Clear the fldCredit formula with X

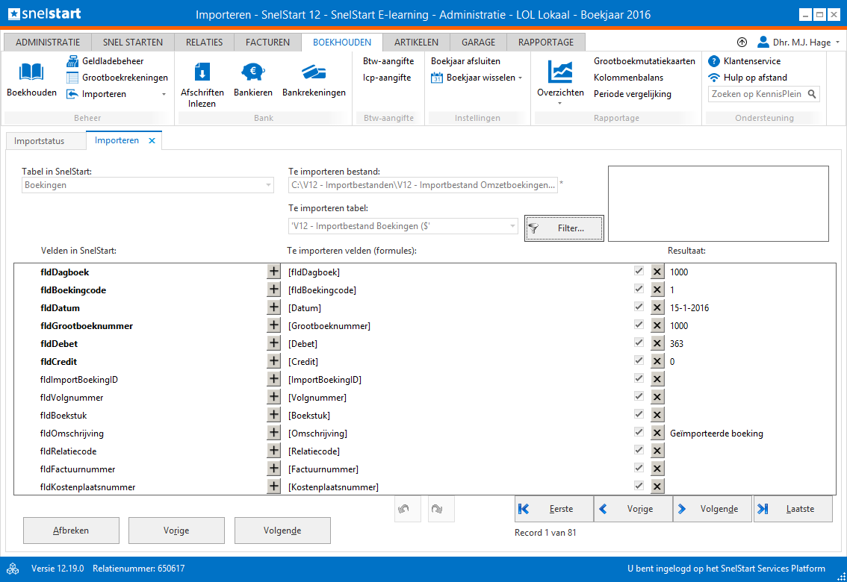(x=657, y=361)
